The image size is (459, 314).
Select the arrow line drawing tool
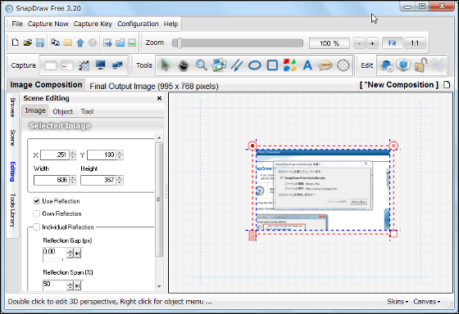click(237, 65)
